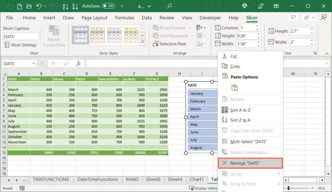Enable Multi-Select "DATE" option
Viewport: 332px width, 192px height.
point(249,141)
